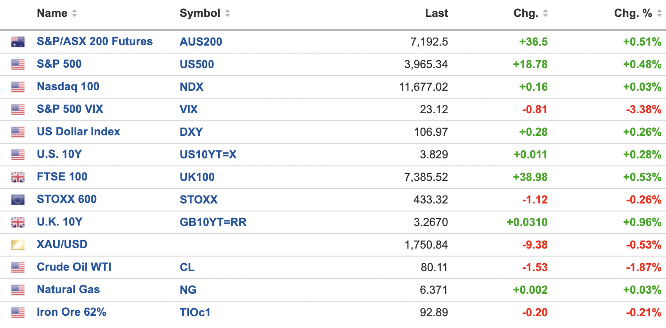
Task: Sort the table by the Name column arrows
Action: [74, 14]
